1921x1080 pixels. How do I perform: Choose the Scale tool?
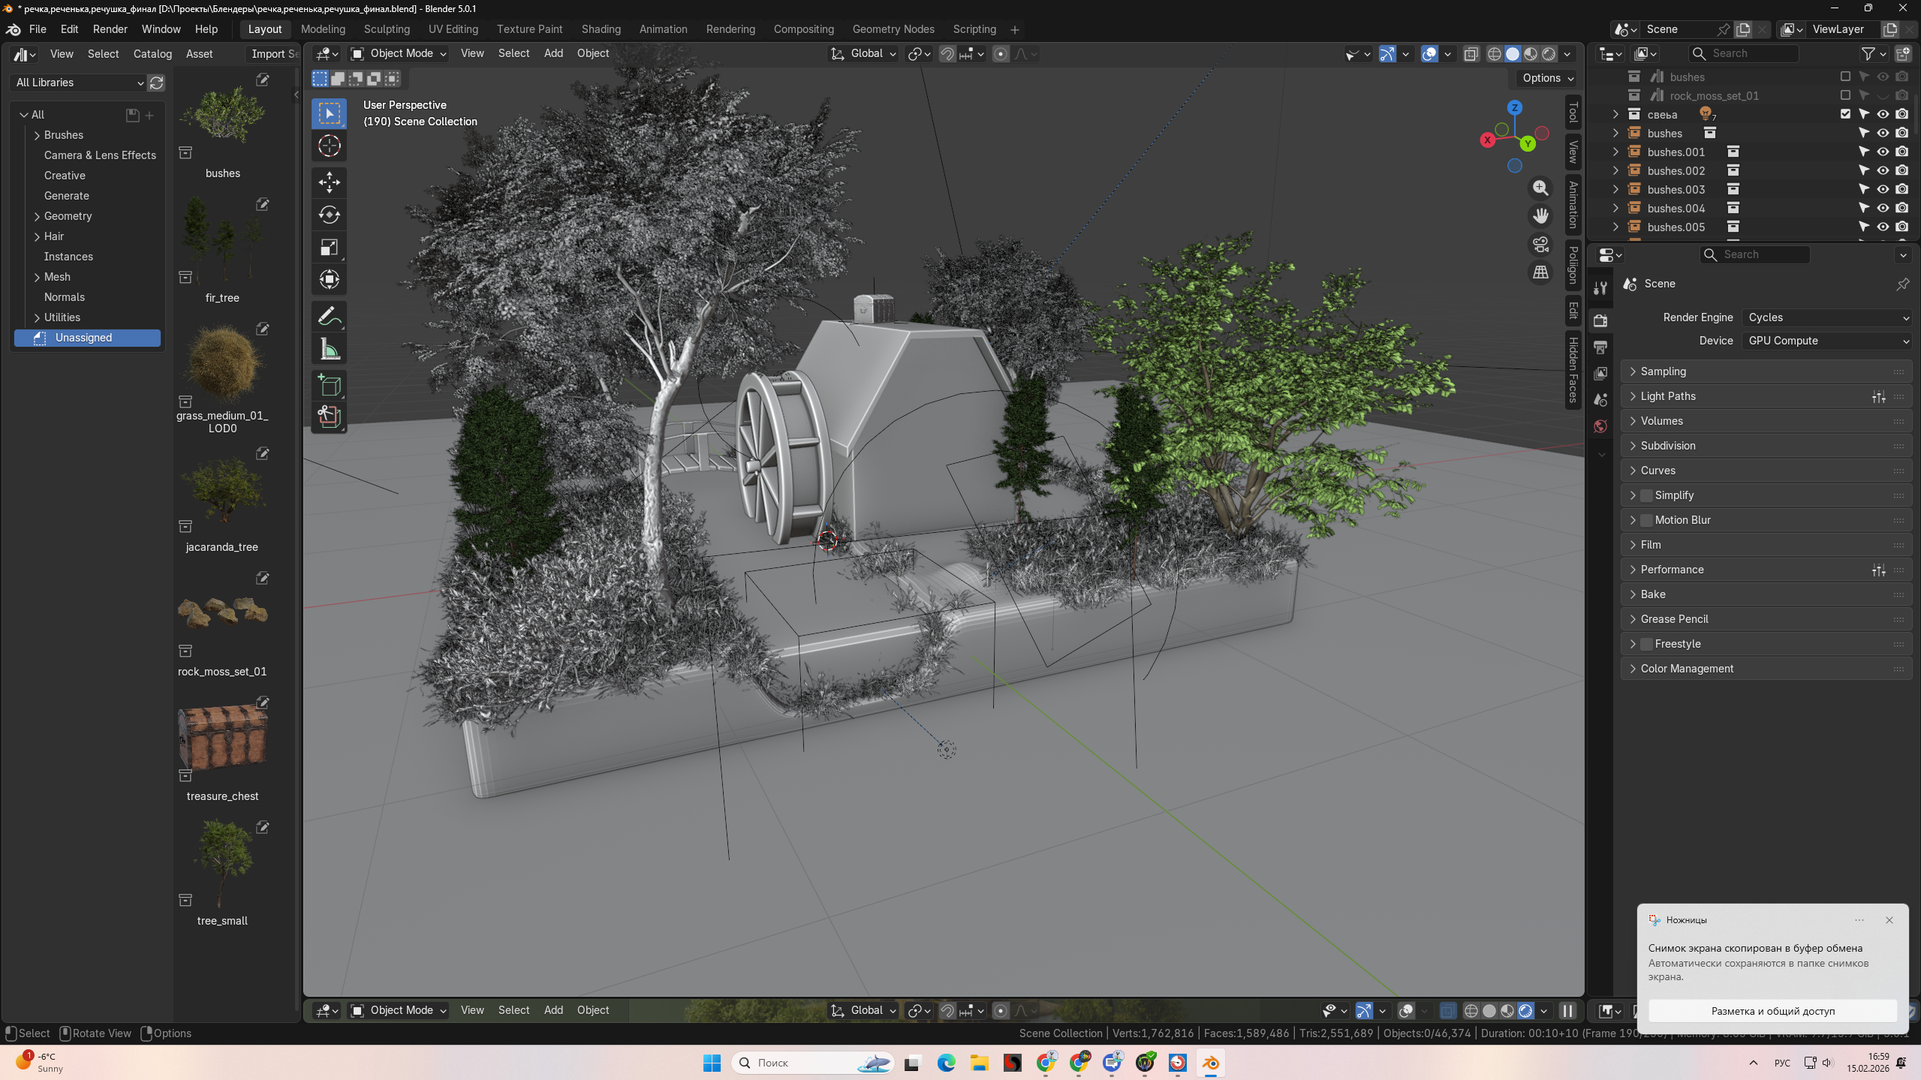(x=329, y=247)
